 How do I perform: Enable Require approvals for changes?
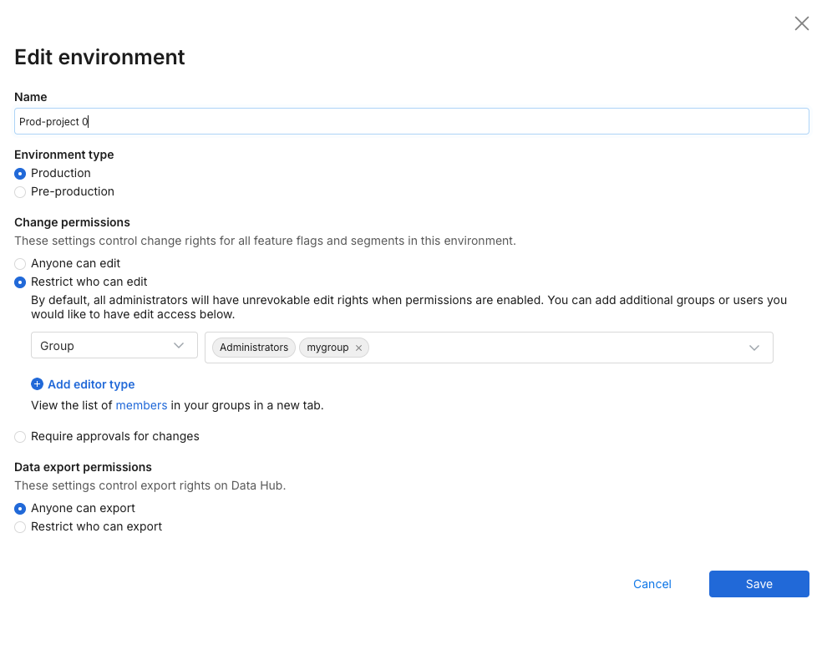pyautogui.click(x=20, y=437)
